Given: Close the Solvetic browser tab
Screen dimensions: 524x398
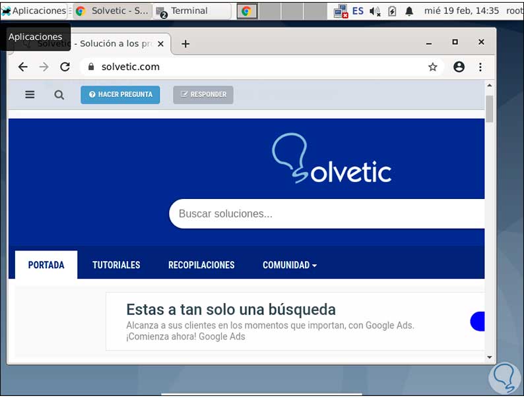Looking at the screenshot, I should 160,43.
